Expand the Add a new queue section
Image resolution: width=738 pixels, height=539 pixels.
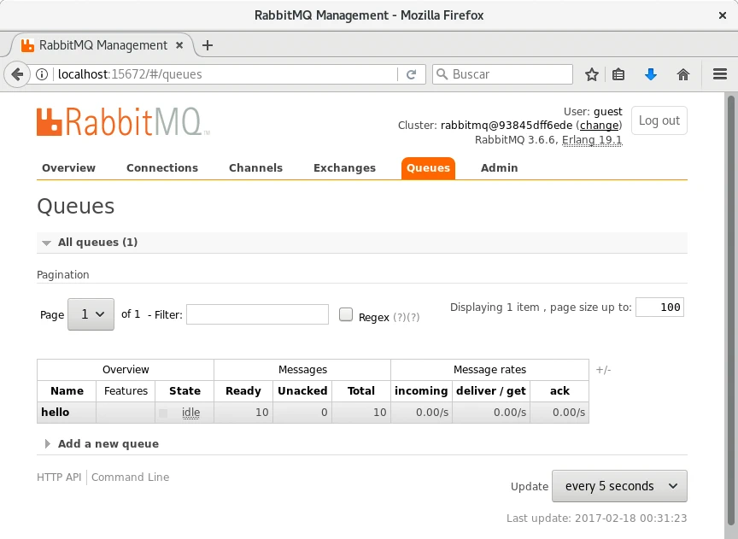(108, 444)
